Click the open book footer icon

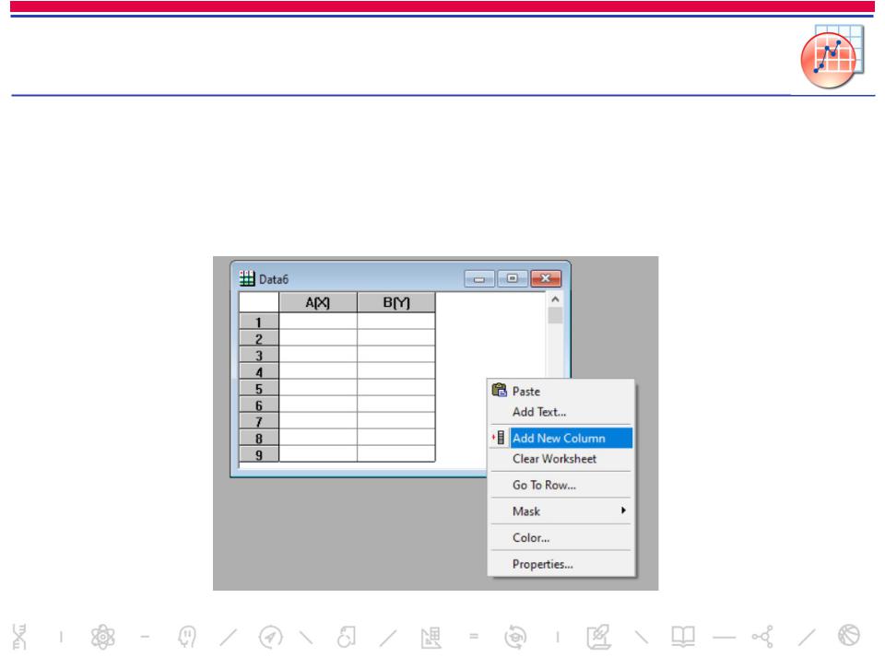683,637
